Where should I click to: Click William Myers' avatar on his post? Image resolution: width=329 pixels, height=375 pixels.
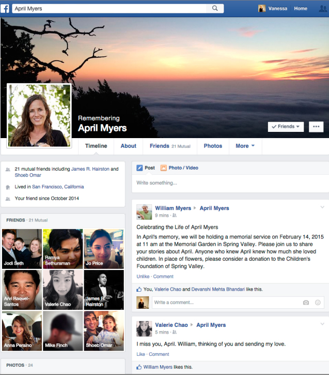(x=144, y=212)
